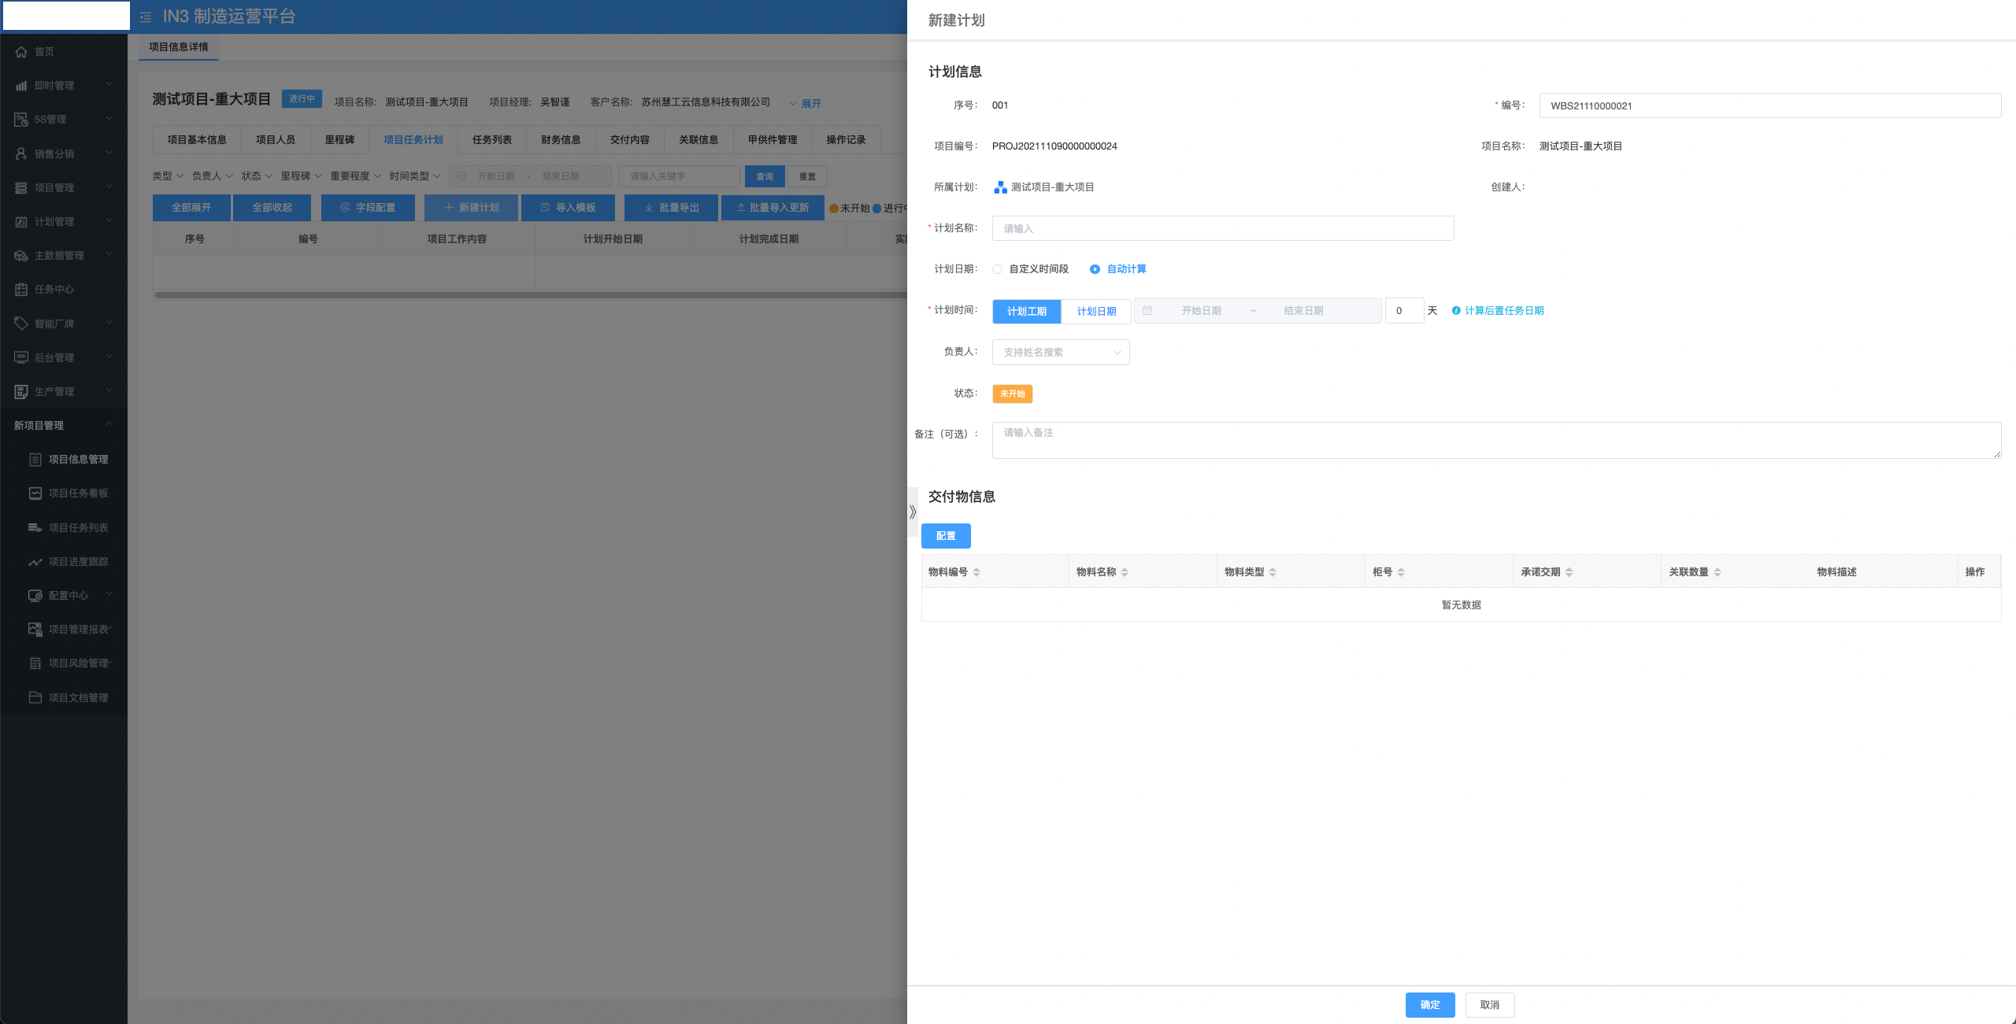The height and width of the screenshot is (1024, 2016).
Task: Switch the plan time mode to 计划日期
Action: pyautogui.click(x=1096, y=312)
